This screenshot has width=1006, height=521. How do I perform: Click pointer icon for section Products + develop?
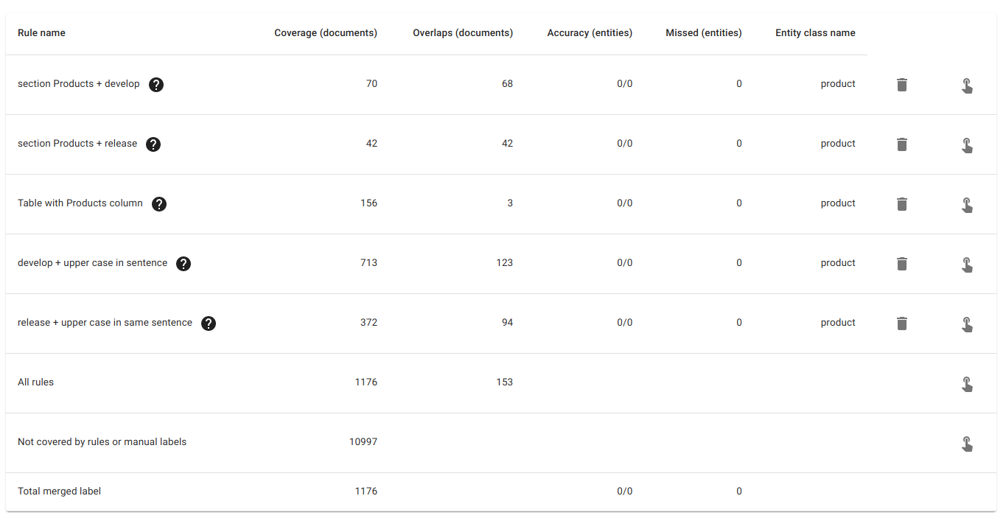[x=967, y=85]
